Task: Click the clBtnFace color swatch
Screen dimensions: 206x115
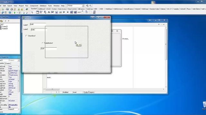Action: coord(9,73)
